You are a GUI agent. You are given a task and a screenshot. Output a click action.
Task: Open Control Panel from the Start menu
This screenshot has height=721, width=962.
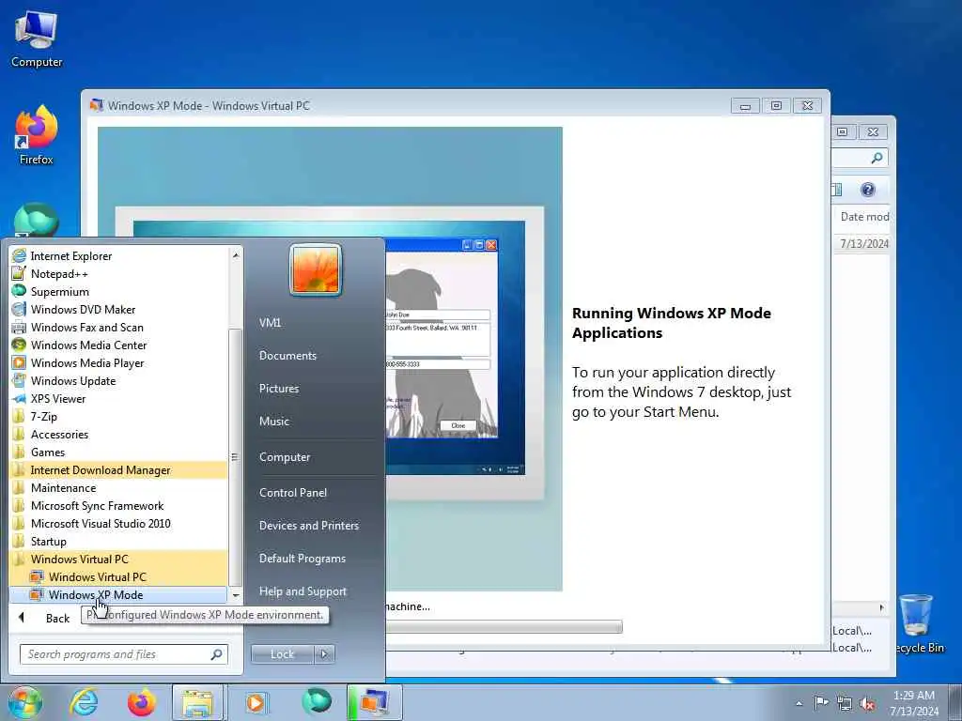click(x=293, y=492)
